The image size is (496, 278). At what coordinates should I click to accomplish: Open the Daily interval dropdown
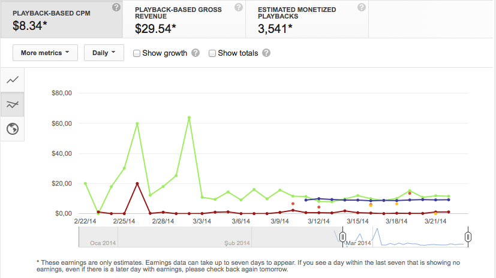coord(104,53)
